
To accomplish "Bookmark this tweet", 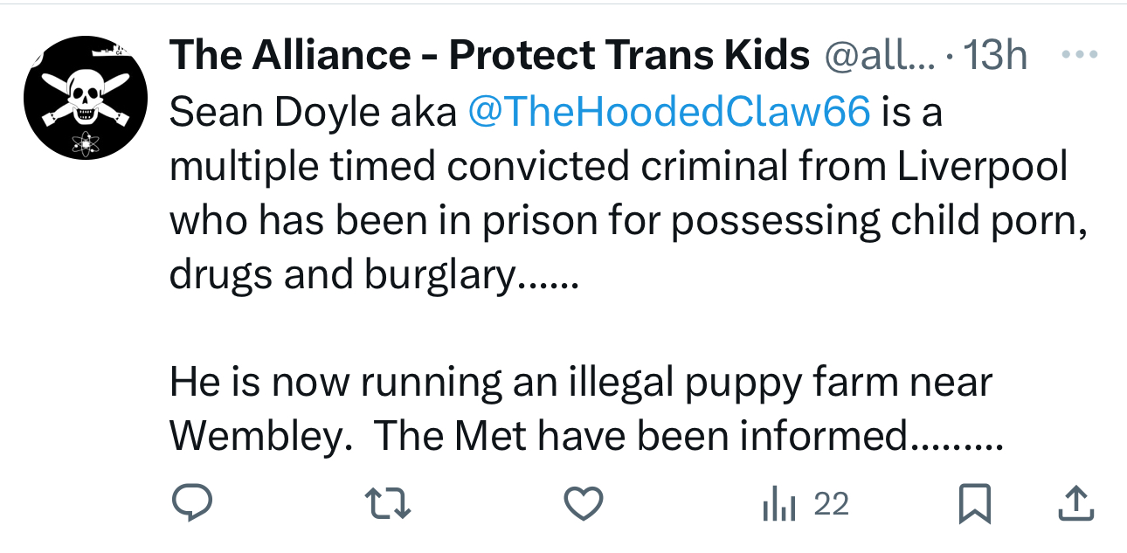I will (974, 503).
